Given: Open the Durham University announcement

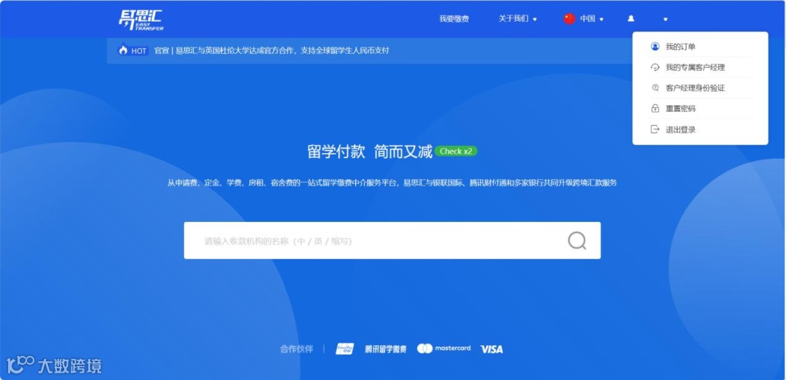Looking at the screenshot, I should [271, 51].
